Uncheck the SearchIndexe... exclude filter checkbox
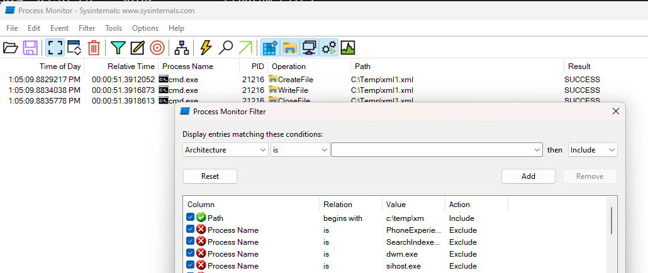 tap(190, 241)
